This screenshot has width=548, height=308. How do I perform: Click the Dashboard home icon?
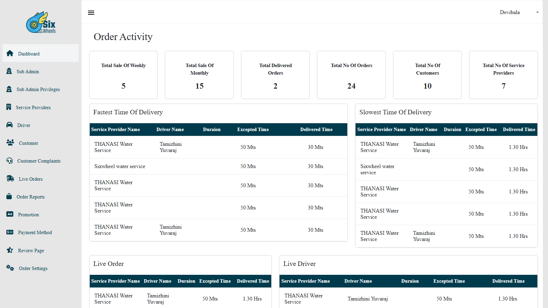pos(10,53)
